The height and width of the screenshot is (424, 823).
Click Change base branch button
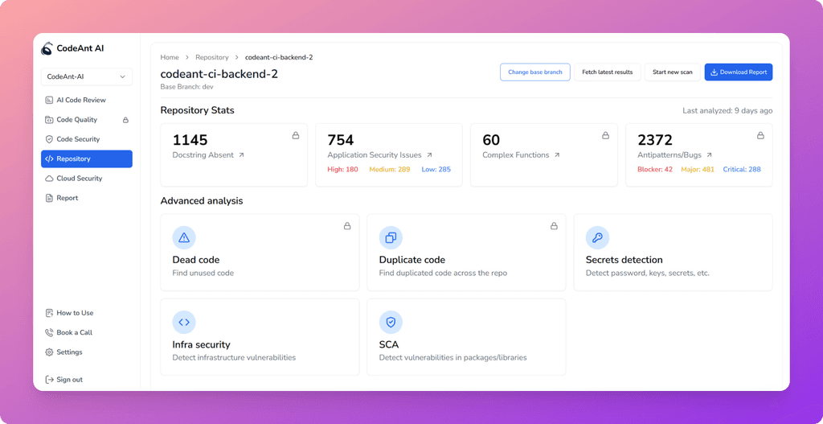click(x=534, y=72)
